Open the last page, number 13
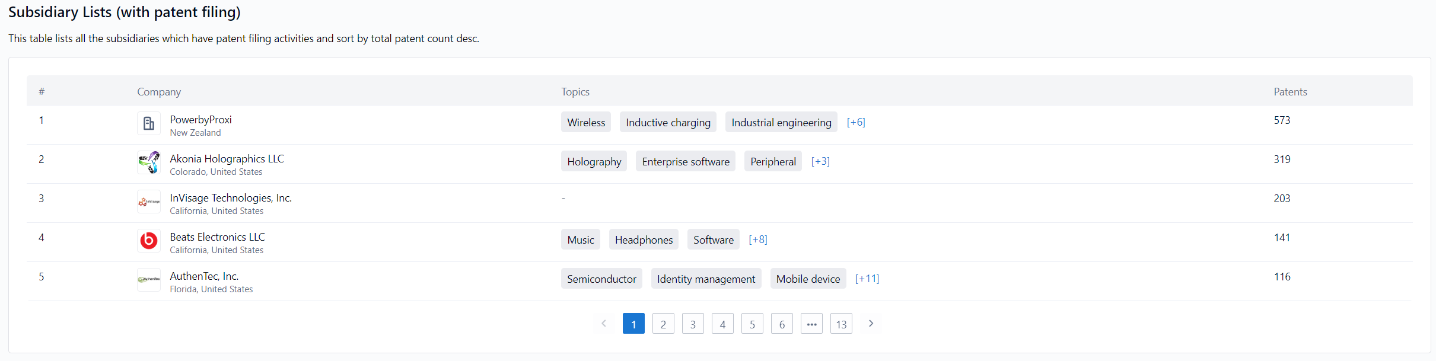Screen dimensions: 1436x361 point(841,324)
